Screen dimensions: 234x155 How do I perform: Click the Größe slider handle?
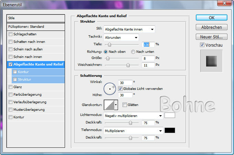click(108, 58)
